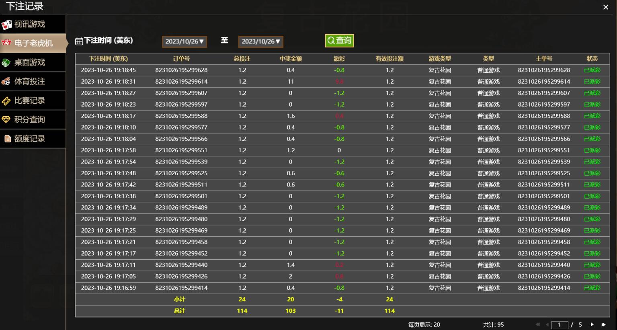Click the soccer ball icon for 体育投注
This screenshot has height=330, width=617.
click(x=6, y=82)
